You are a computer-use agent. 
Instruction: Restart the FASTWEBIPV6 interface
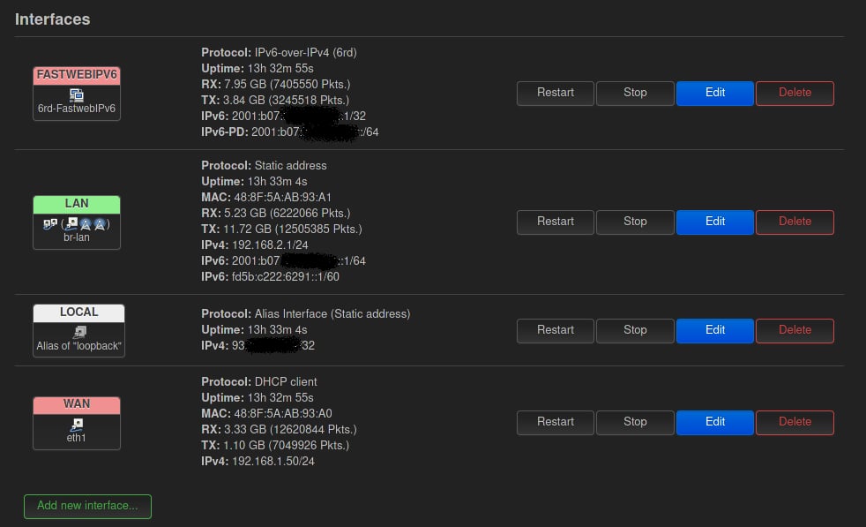[x=555, y=93]
